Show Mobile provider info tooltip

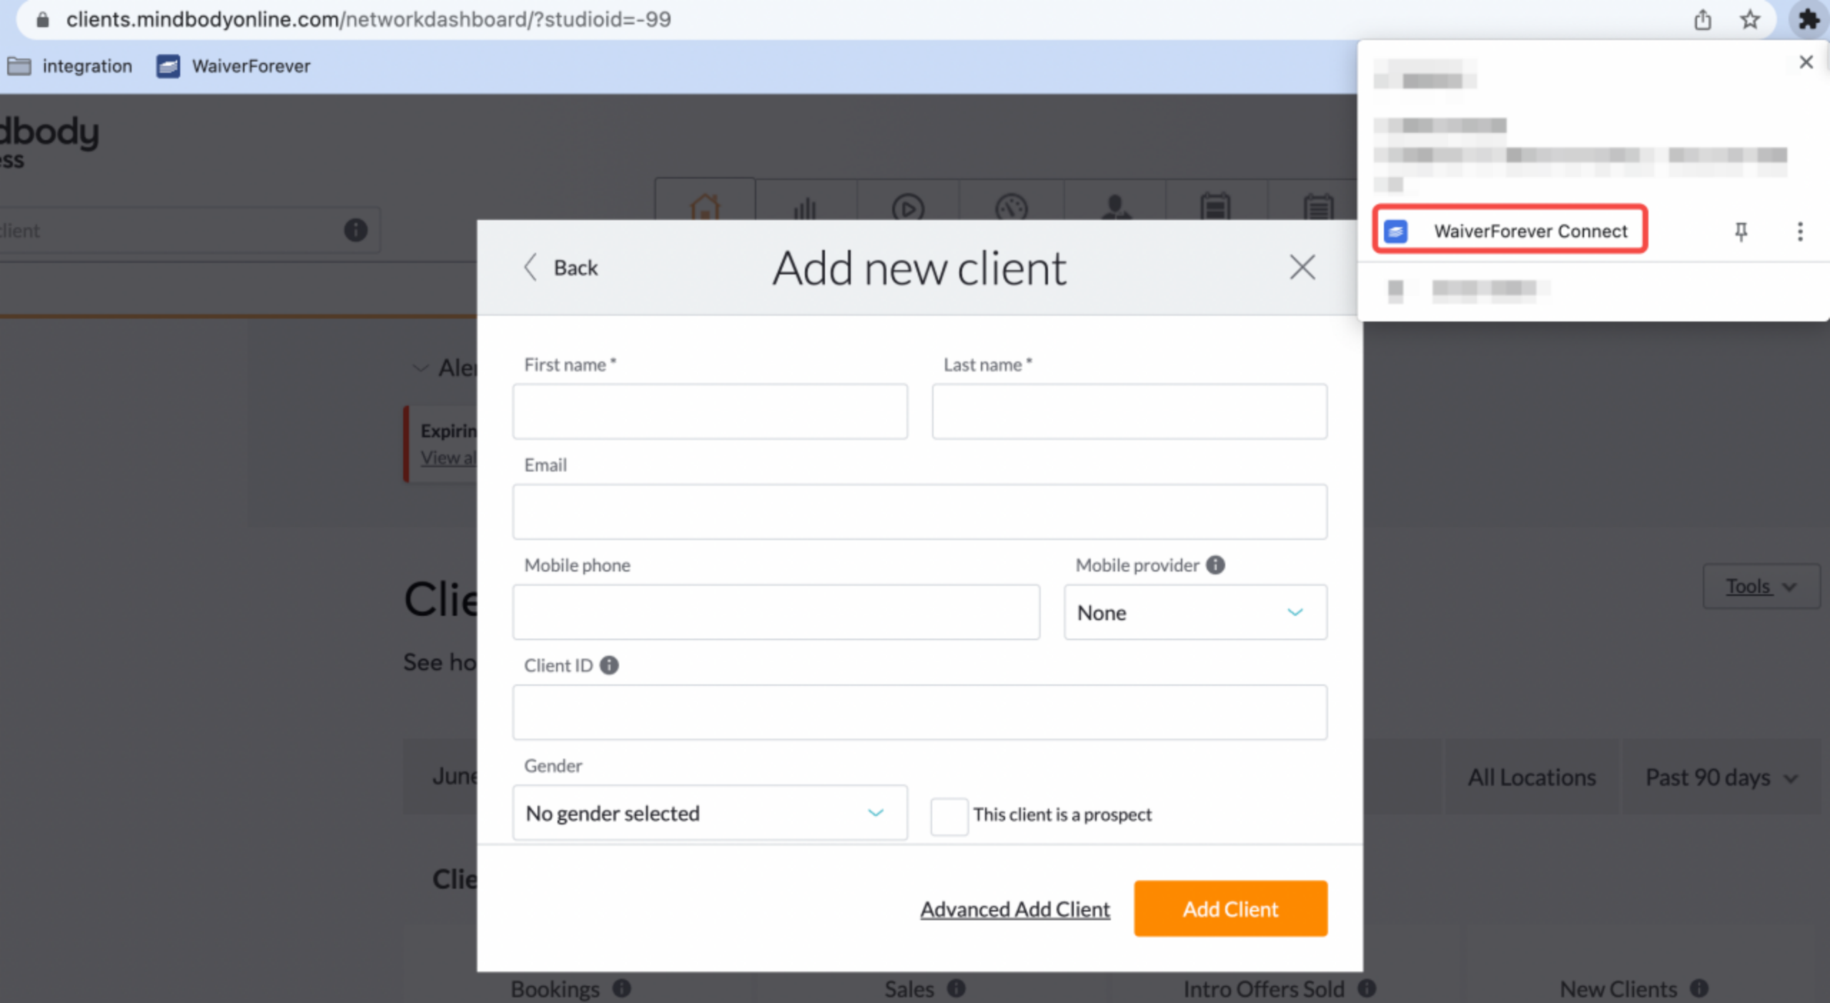(1215, 564)
